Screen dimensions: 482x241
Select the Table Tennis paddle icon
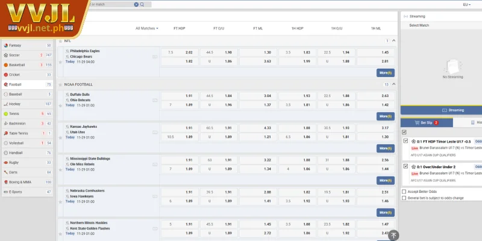click(x=5, y=133)
